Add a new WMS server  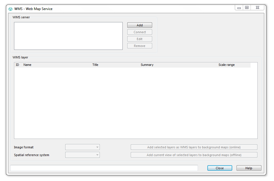pos(140,25)
